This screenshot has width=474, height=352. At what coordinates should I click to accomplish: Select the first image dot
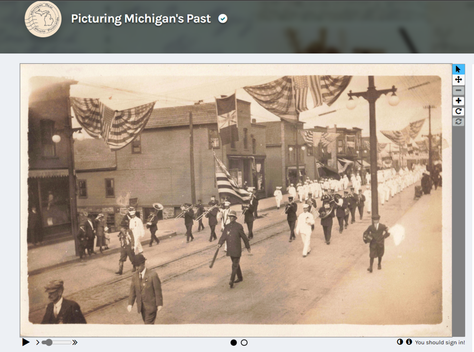tap(234, 342)
